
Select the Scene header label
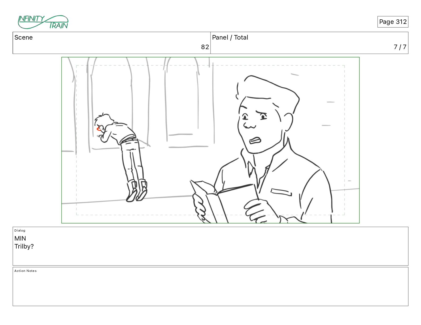pos(24,37)
